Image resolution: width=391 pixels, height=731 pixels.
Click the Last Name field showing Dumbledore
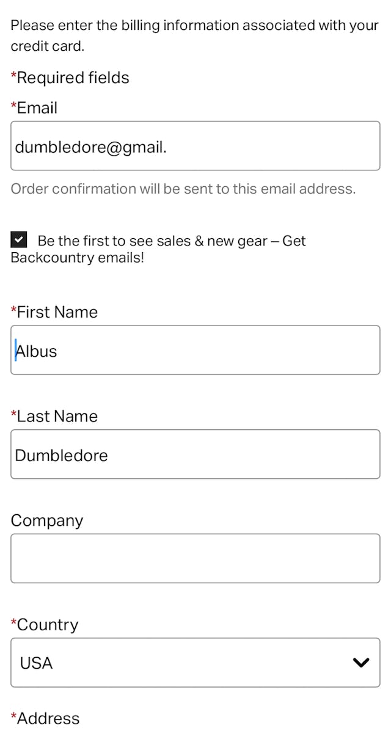pyautogui.click(x=195, y=454)
